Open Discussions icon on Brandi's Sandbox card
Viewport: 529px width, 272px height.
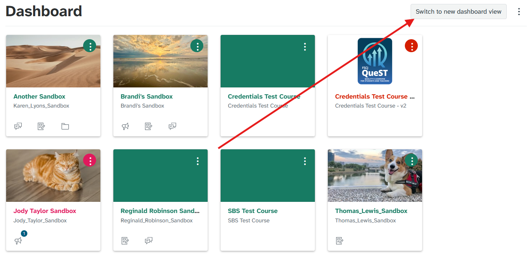[172, 126]
